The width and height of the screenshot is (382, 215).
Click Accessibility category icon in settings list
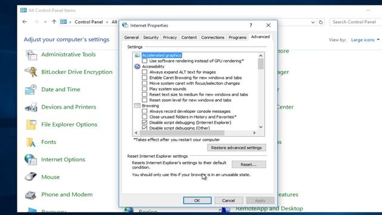click(137, 66)
